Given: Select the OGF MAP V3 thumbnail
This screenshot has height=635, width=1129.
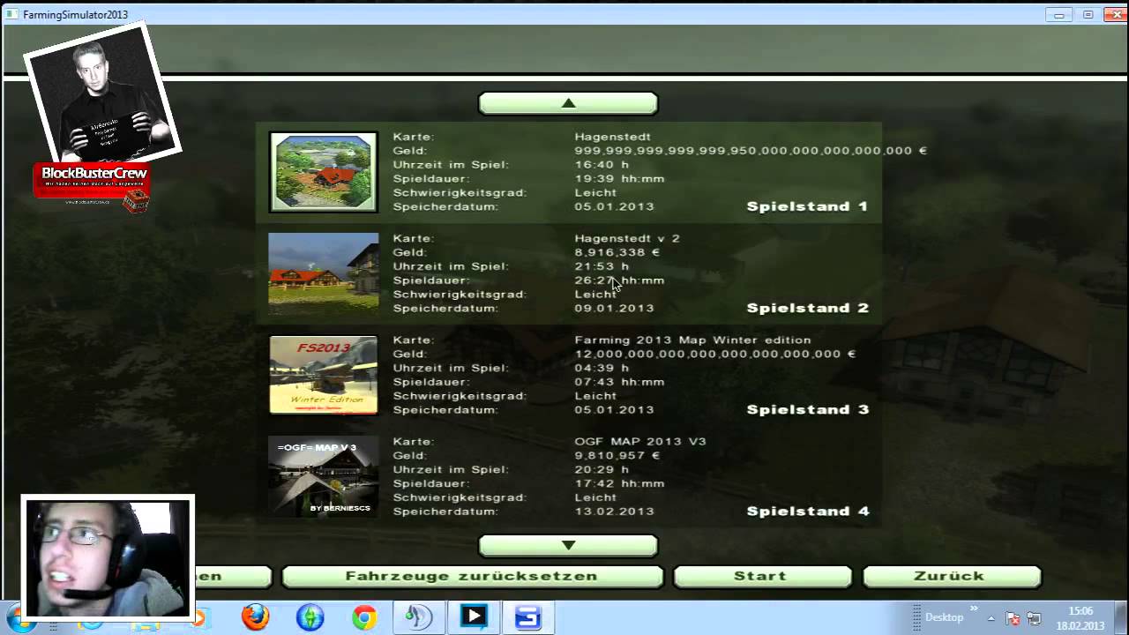Looking at the screenshot, I should point(324,476).
